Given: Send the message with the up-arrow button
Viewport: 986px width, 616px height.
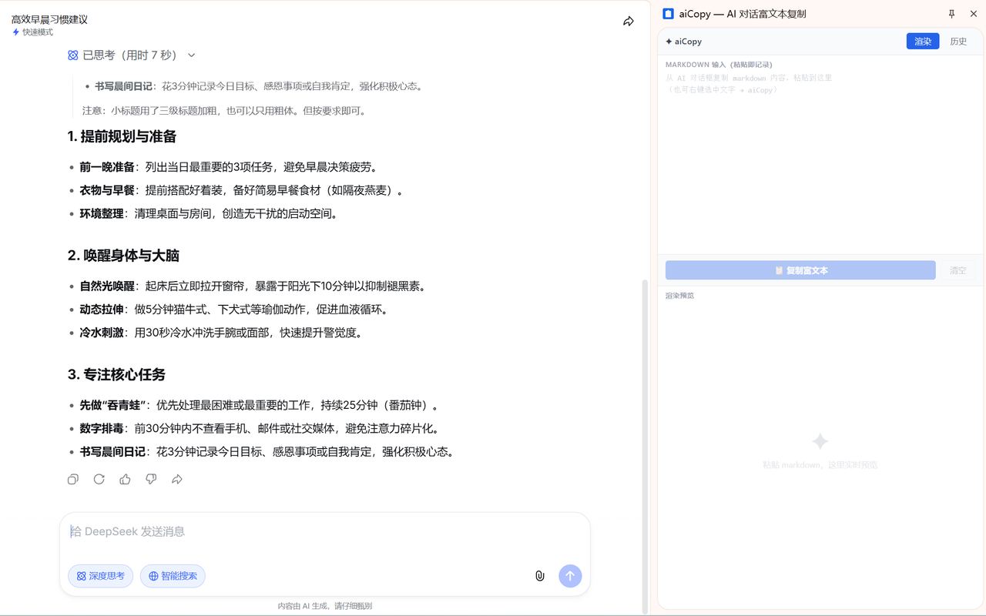Looking at the screenshot, I should [570, 575].
